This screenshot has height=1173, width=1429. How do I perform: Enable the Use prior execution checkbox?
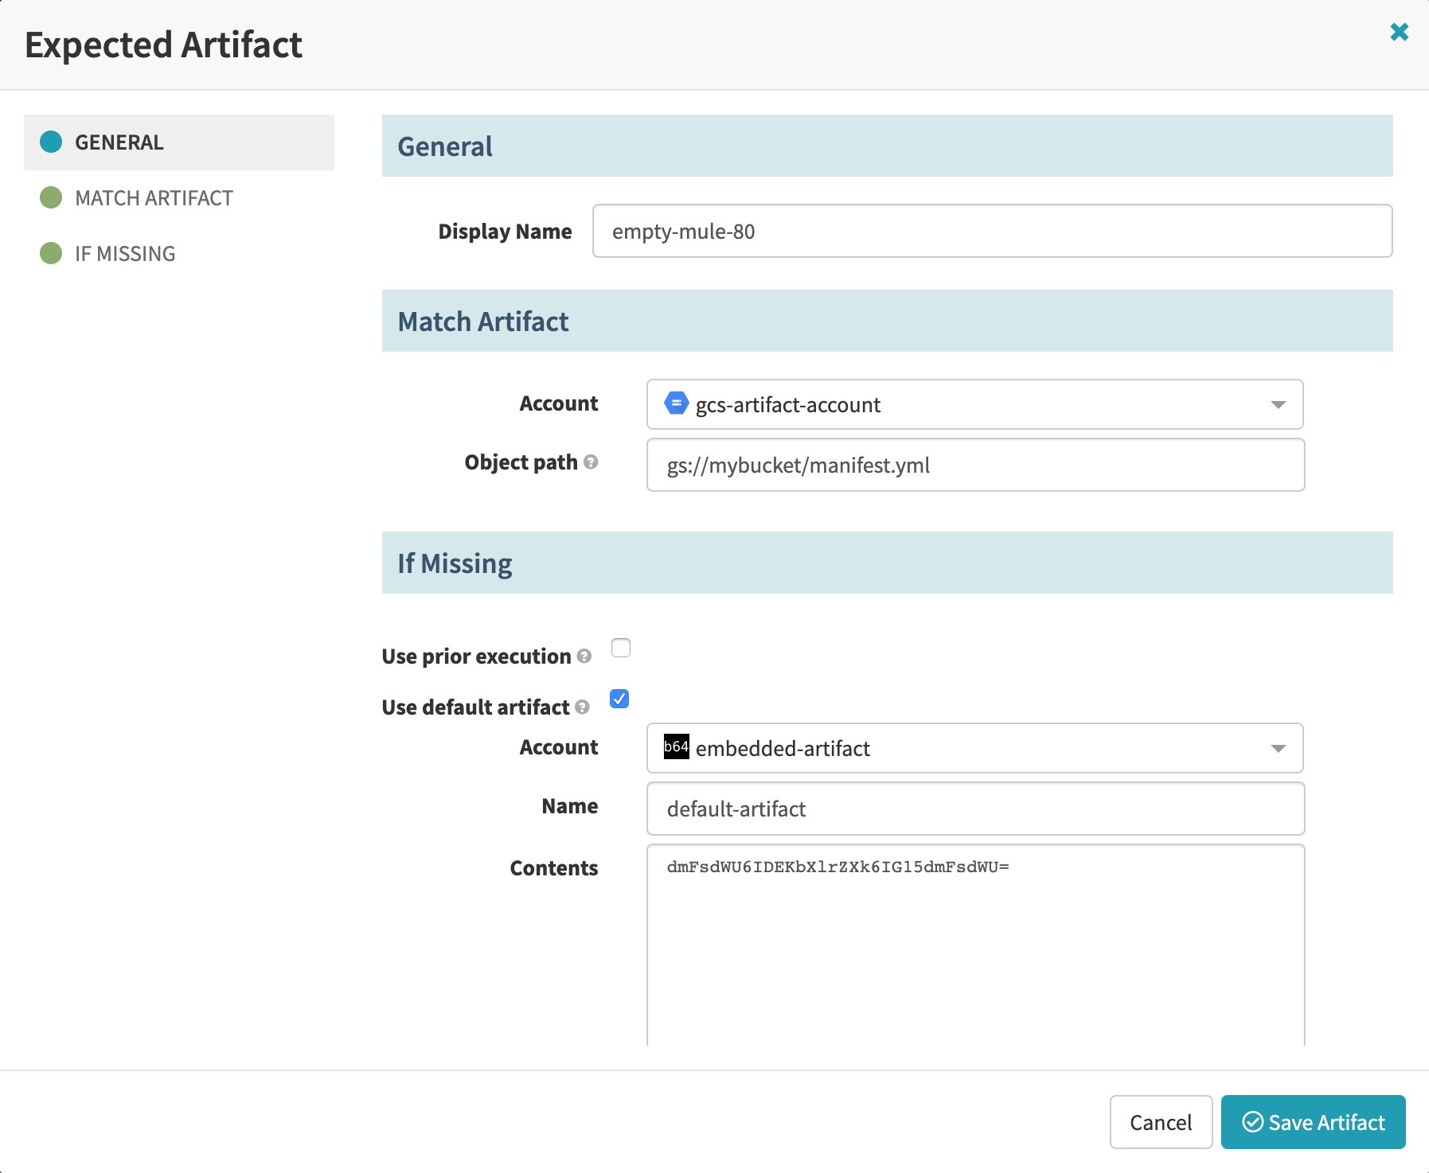coord(620,648)
